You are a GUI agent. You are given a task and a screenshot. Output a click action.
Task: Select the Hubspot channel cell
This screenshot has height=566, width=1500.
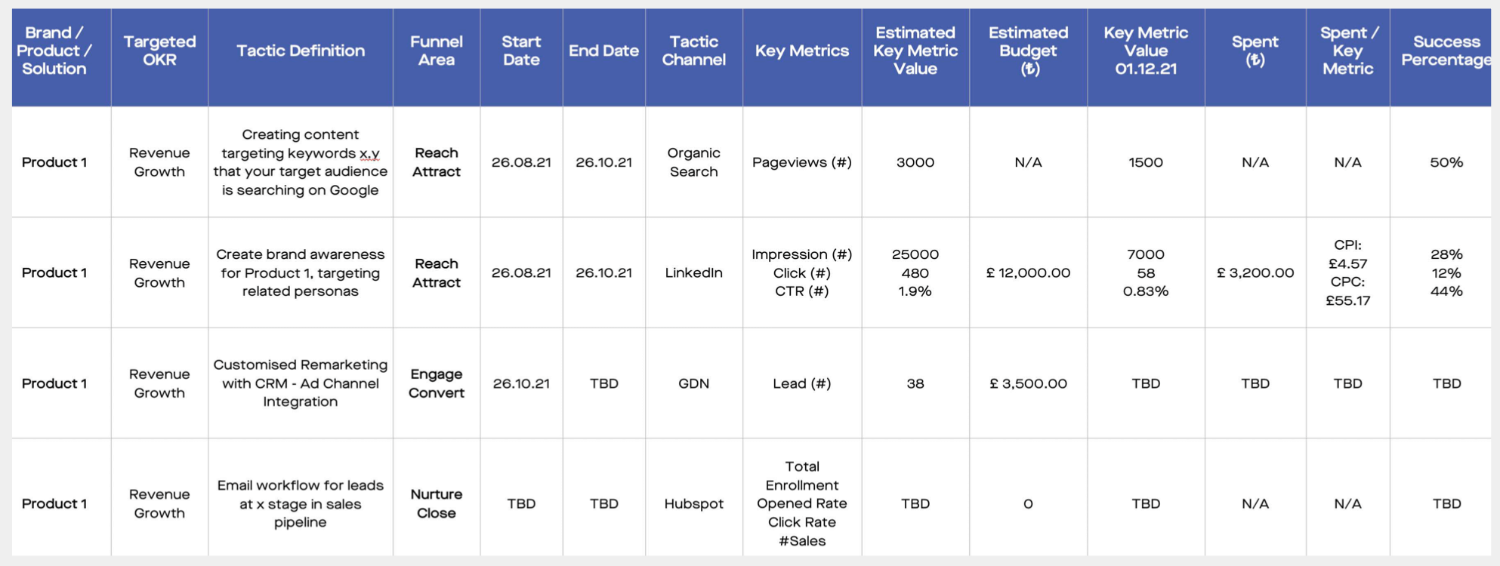coord(694,503)
